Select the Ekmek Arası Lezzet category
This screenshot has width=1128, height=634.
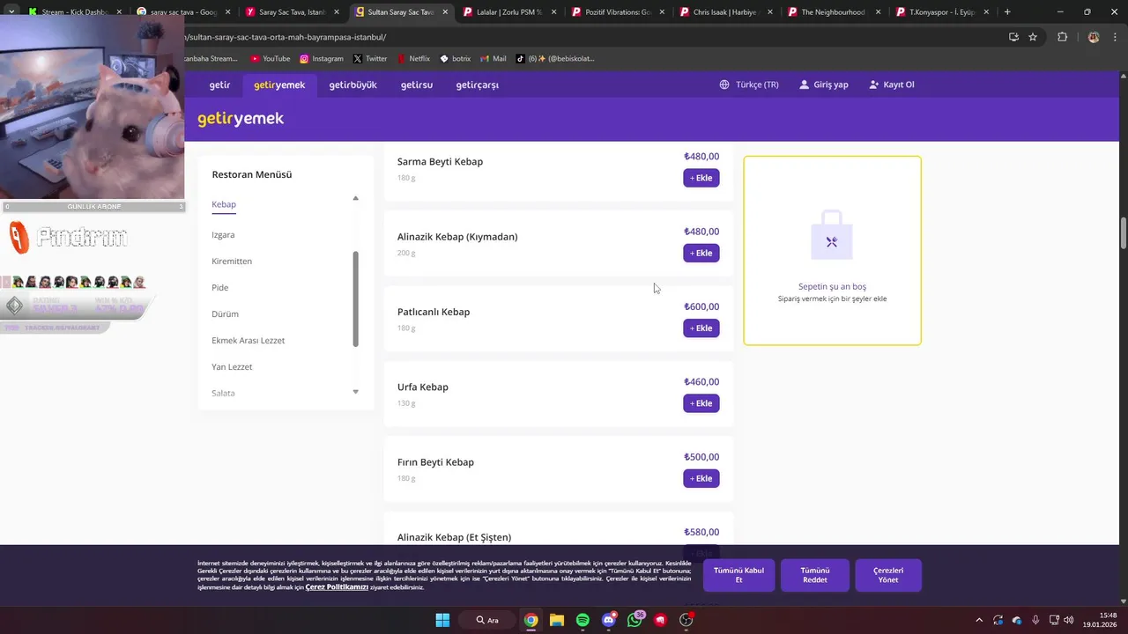coord(249,341)
